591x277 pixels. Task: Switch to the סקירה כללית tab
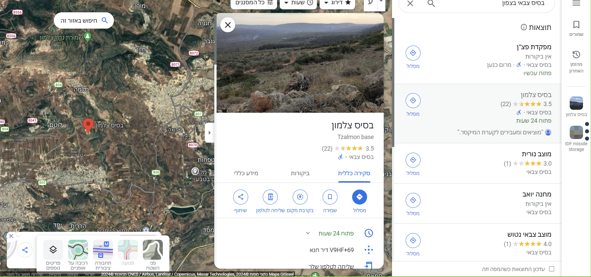(354, 173)
